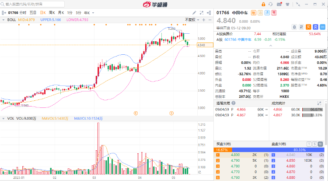Open the skin theme shirt icon

click(x=287, y=4)
